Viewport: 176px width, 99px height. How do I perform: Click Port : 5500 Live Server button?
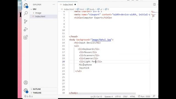(144, 97)
